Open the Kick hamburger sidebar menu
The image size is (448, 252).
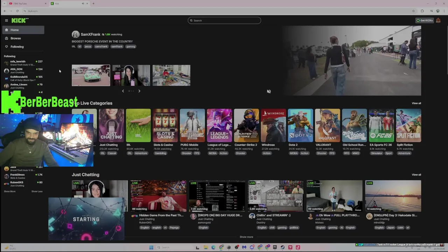point(6,20)
